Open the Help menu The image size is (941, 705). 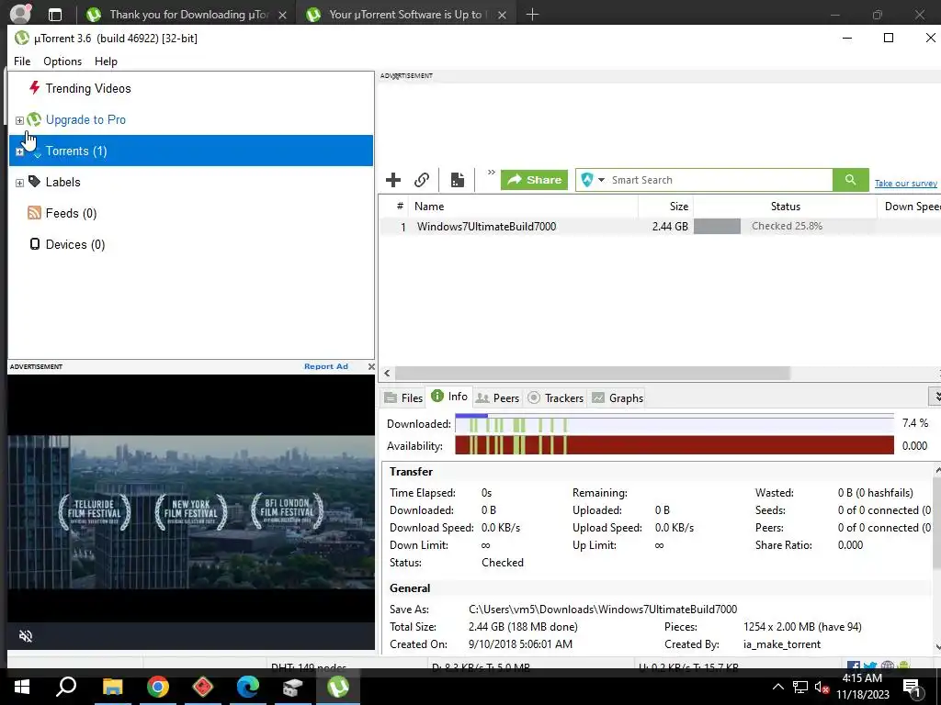106,62
